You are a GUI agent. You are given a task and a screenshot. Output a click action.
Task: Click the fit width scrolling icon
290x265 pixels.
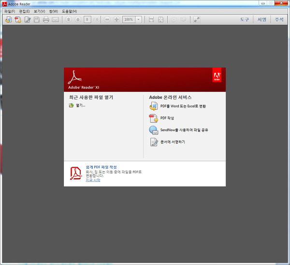coord(151,19)
